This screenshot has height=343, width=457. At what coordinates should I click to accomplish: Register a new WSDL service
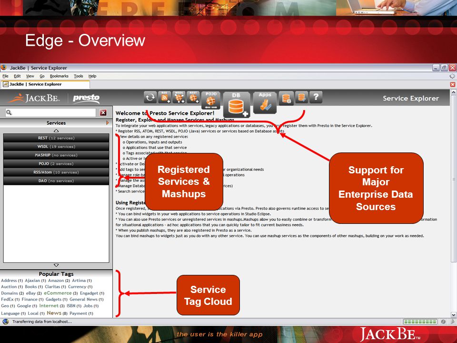[179, 97]
